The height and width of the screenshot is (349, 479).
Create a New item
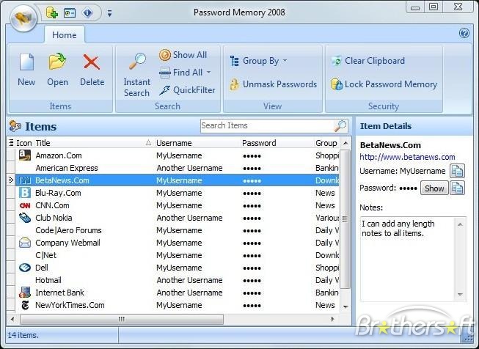(26, 70)
